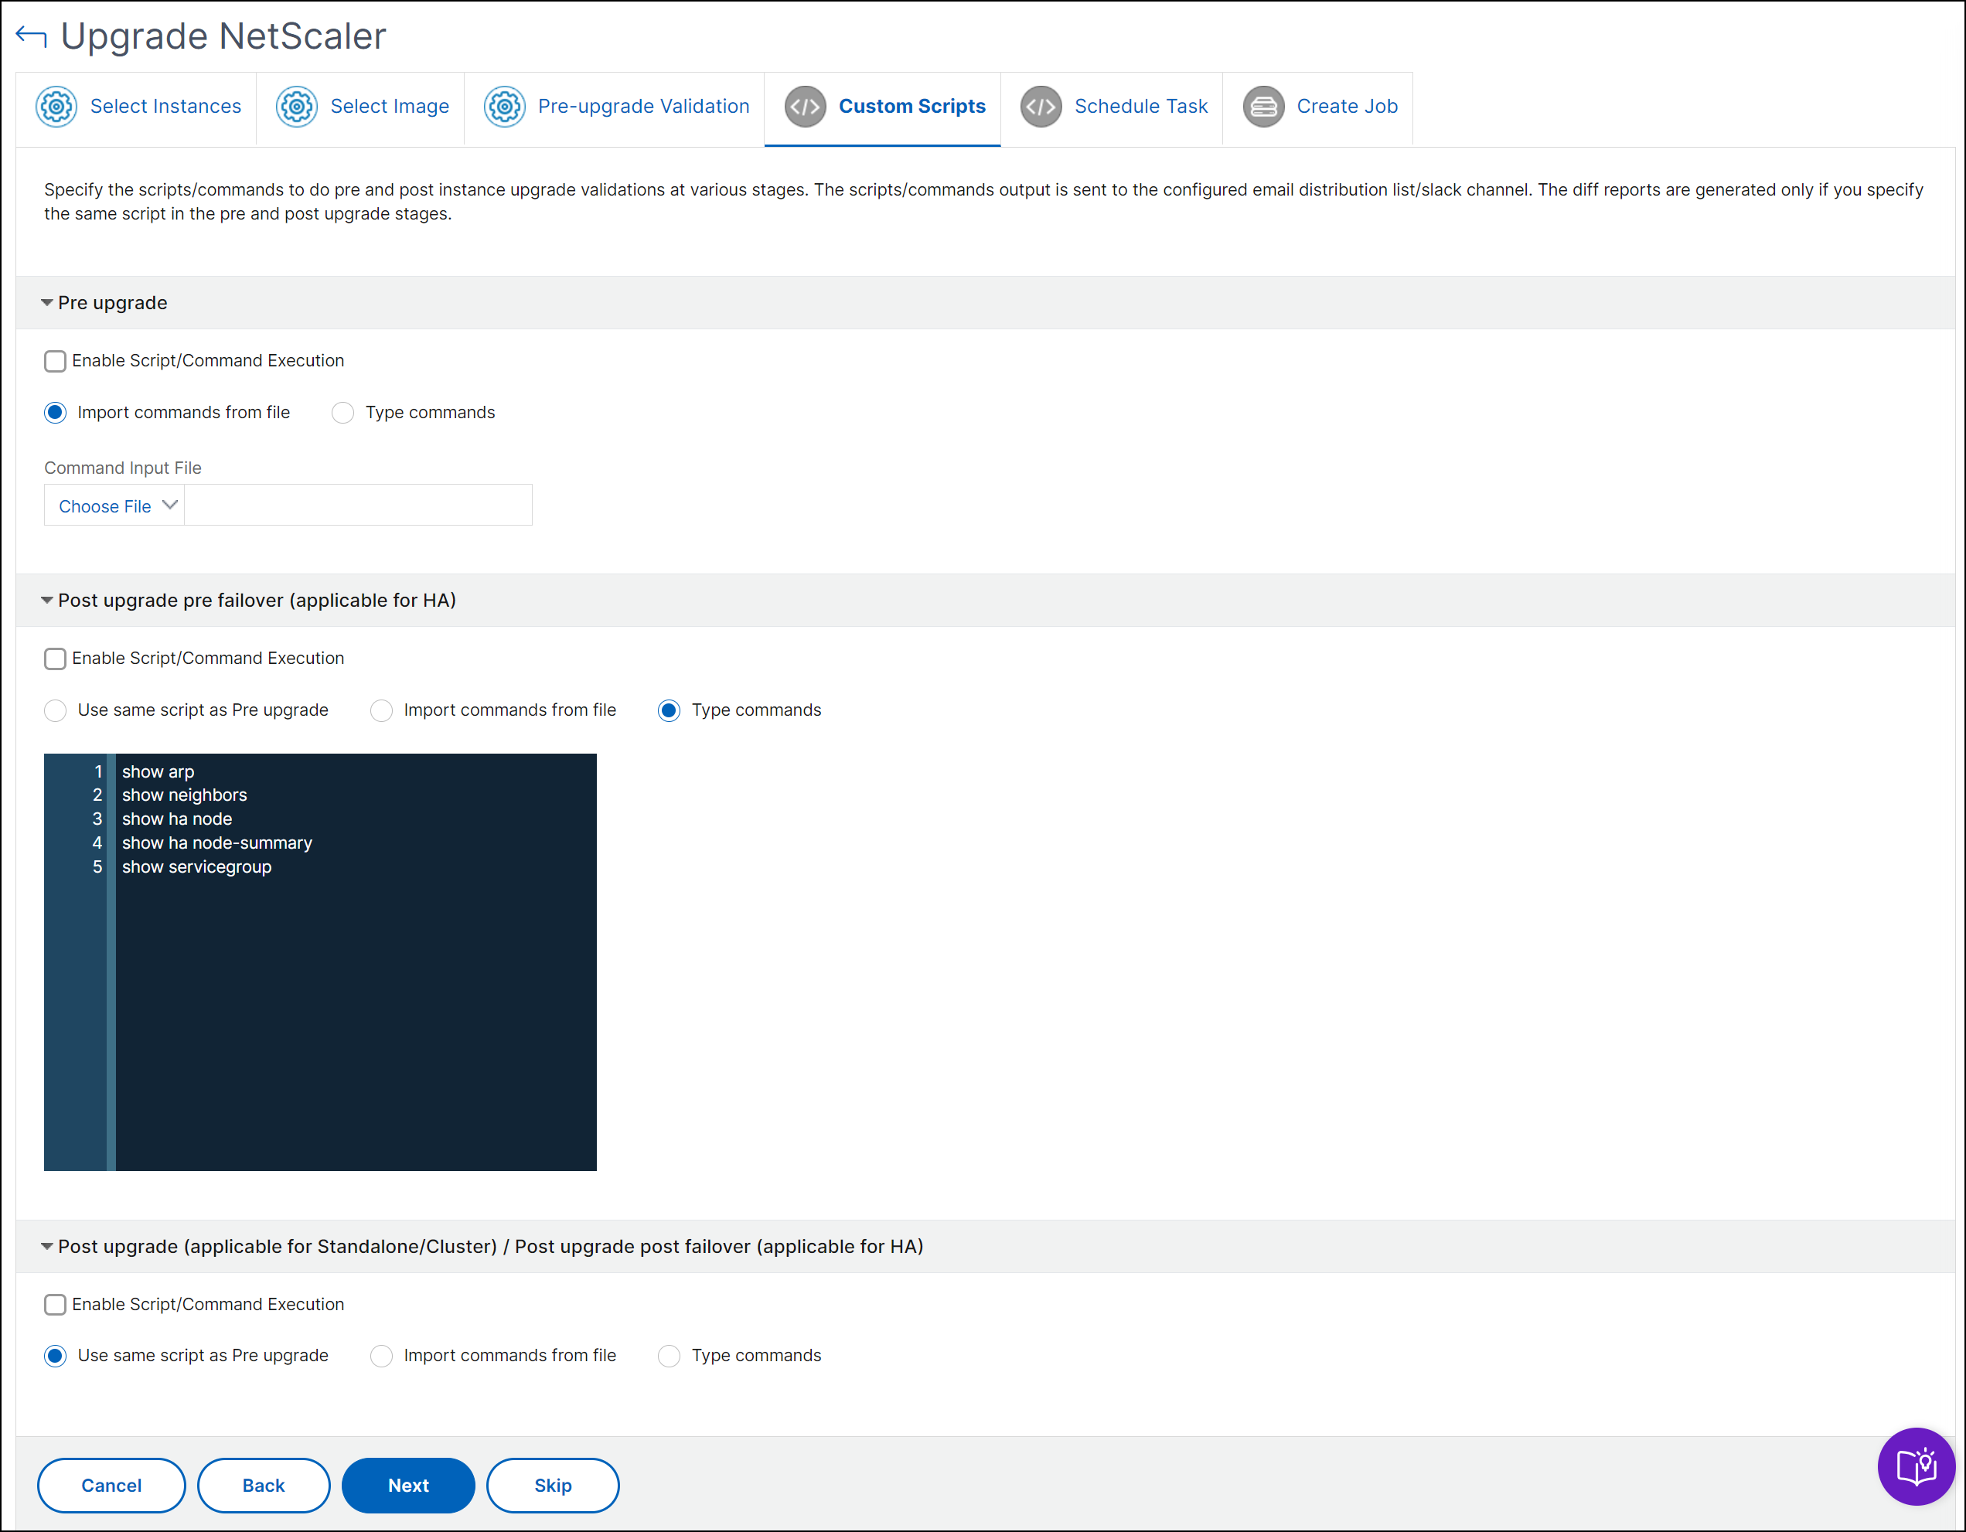
Task: Click inside the commands code editor
Action: 356,990
